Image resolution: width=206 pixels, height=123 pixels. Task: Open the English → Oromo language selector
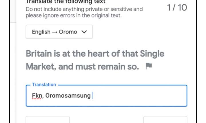tap(59, 32)
